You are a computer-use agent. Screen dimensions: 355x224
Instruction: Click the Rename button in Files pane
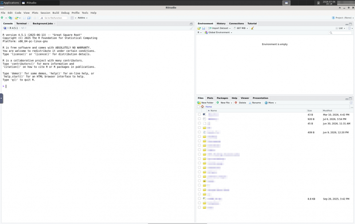tap(255, 103)
